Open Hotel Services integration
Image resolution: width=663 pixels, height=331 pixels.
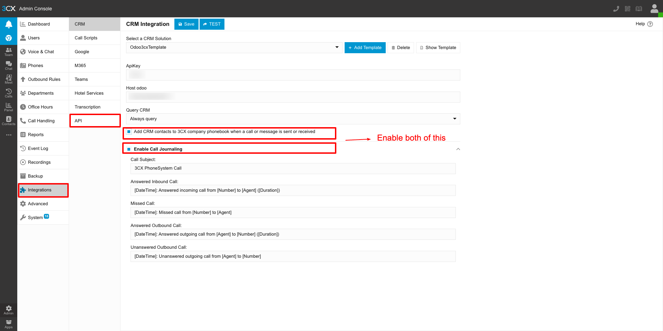pos(95,93)
